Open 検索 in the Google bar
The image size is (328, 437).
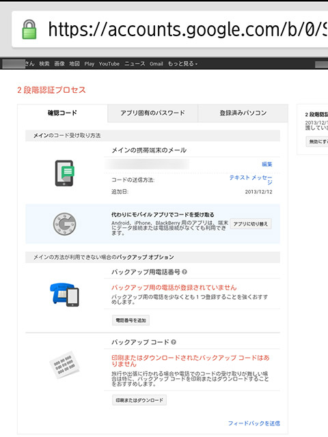click(x=44, y=64)
